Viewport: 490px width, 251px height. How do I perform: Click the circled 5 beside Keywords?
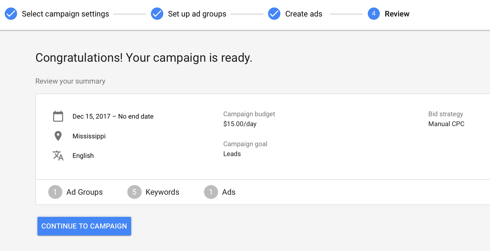point(134,192)
